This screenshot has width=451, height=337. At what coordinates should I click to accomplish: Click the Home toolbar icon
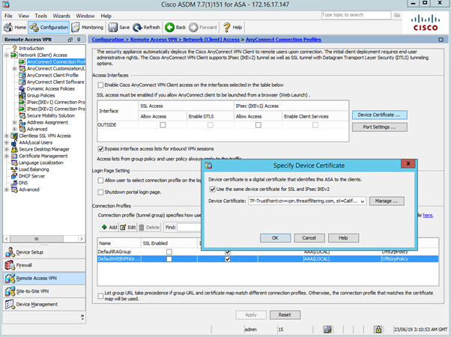(15, 27)
